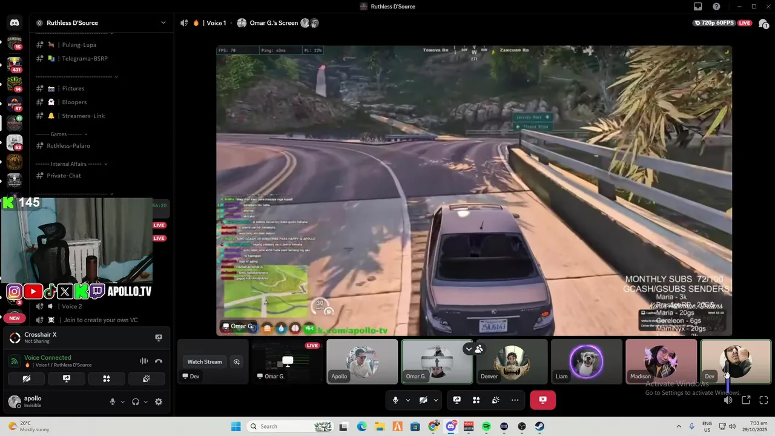Deafen with headphones icon in user panel
This screenshot has height=436, width=775.
(136, 401)
